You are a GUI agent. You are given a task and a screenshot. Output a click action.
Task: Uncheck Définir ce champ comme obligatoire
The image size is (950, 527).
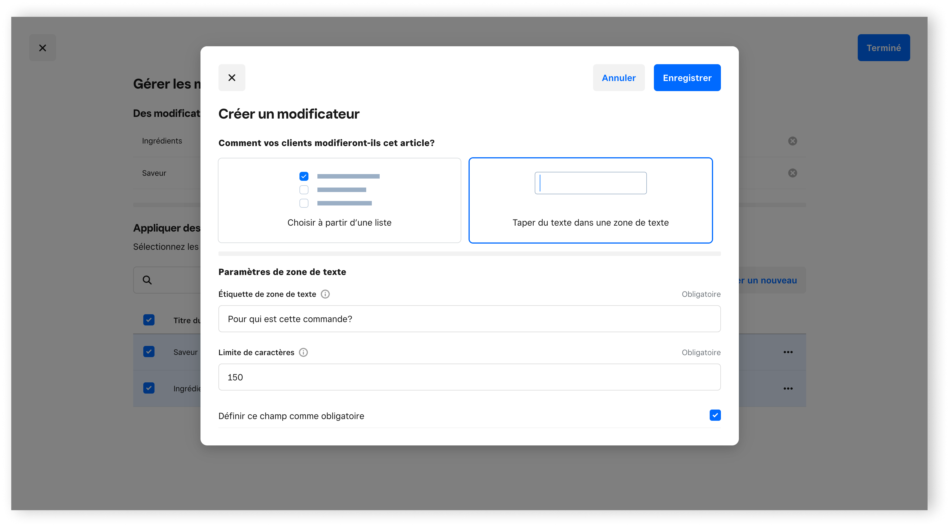715,415
